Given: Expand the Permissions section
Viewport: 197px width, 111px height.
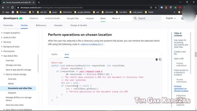Looking at the screenshot, I should click(9, 51).
